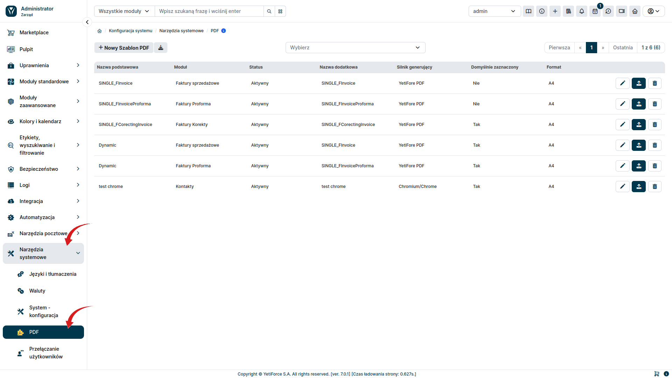Open Narzędzia systemowe breadcrumb link
The image size is (672, 378).
(181, 31)
